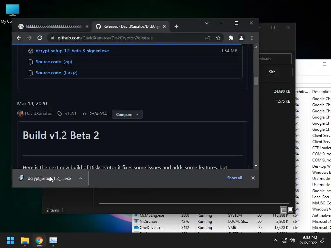Open the v1.2.1 tag link
Image resolution: width=331 pixels, height=248 pixels.
point(70,113)
